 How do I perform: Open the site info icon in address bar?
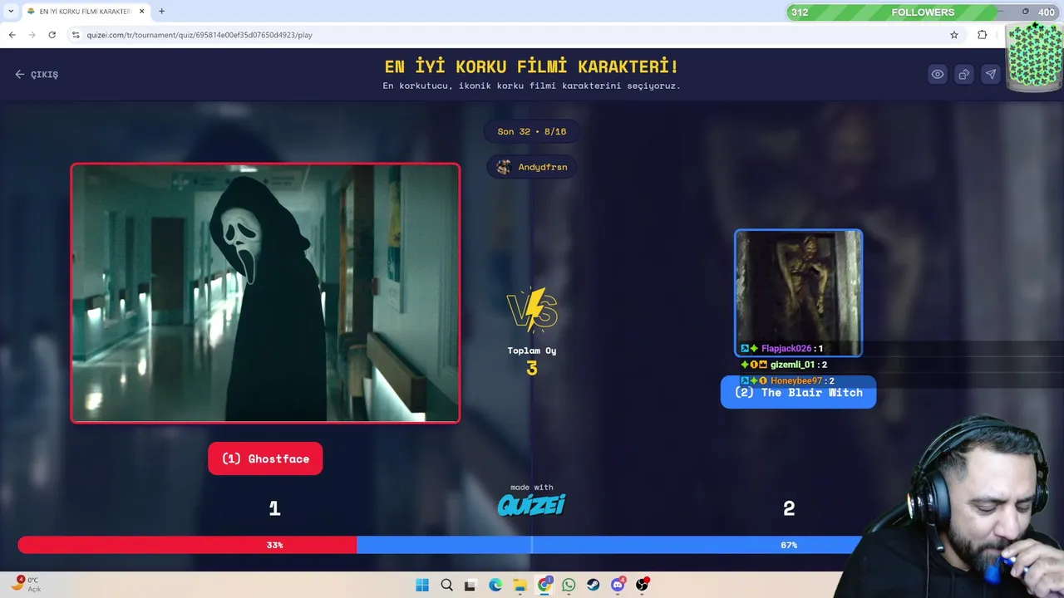[x=76, y=35]
